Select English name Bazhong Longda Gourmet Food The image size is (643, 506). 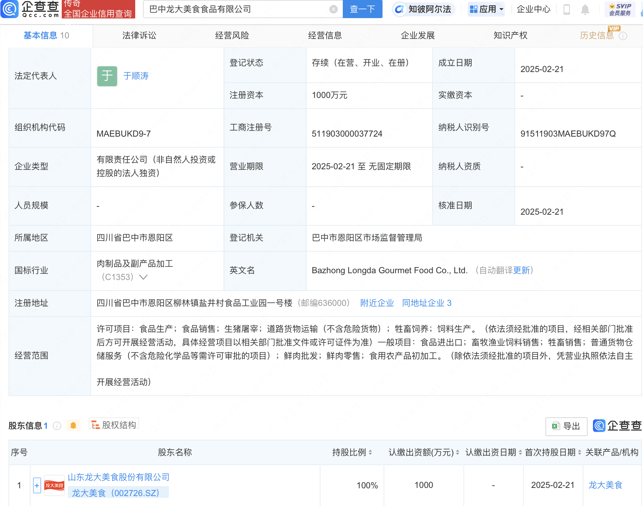pyautogui.click(x=390, y=270)
